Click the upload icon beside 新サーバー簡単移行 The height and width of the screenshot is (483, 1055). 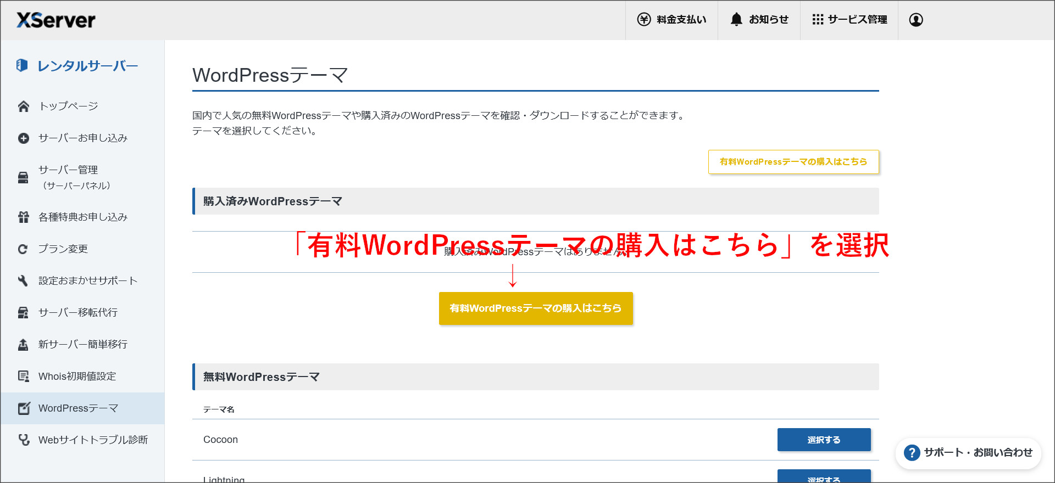(23, 345)
